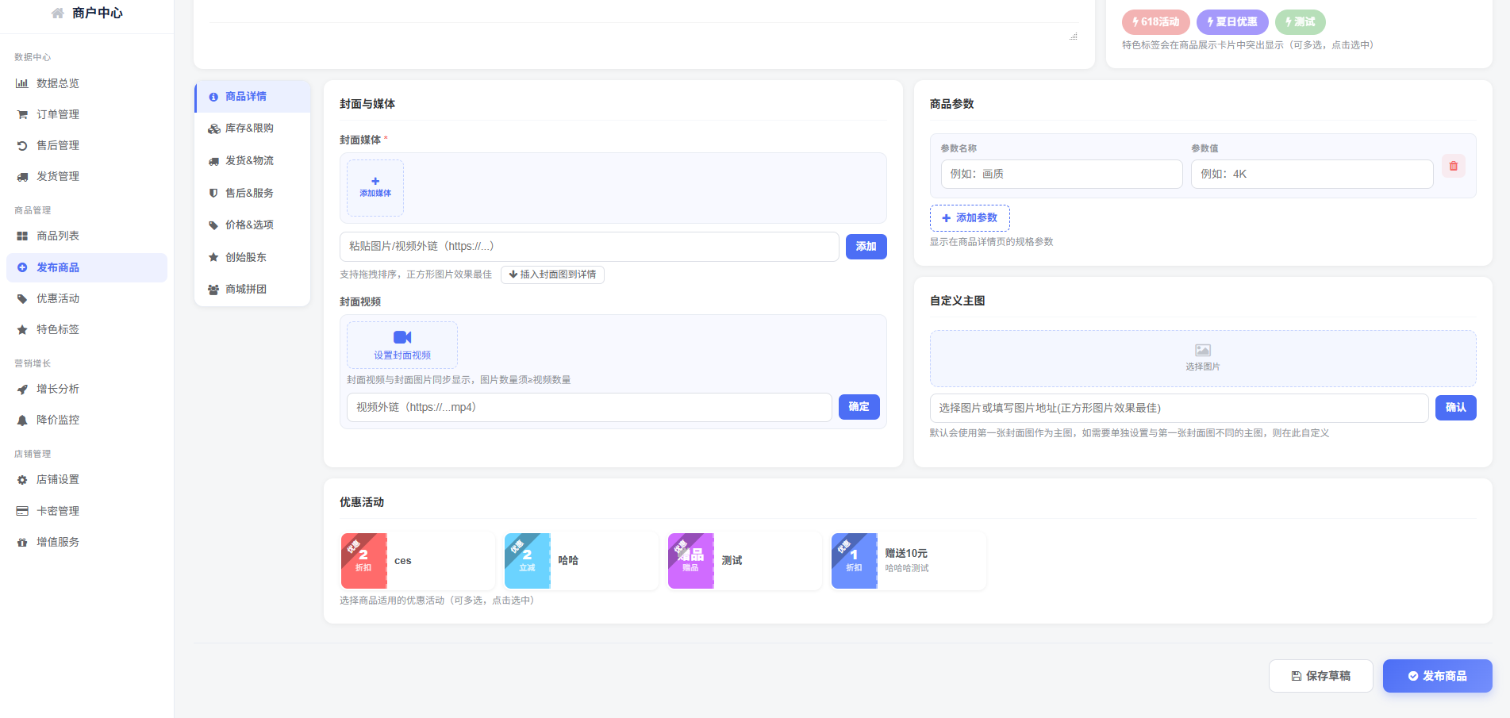Screen dimensions: 1510x718
Task: Switch to the 创始股东 tab
Action: pos(252,257)
